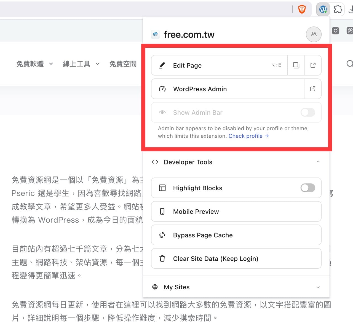Image resolution: width=353 pixels, height=331 pixels.
Task: Open Edit Page in new tab icon
Action: tap(313, 65)
